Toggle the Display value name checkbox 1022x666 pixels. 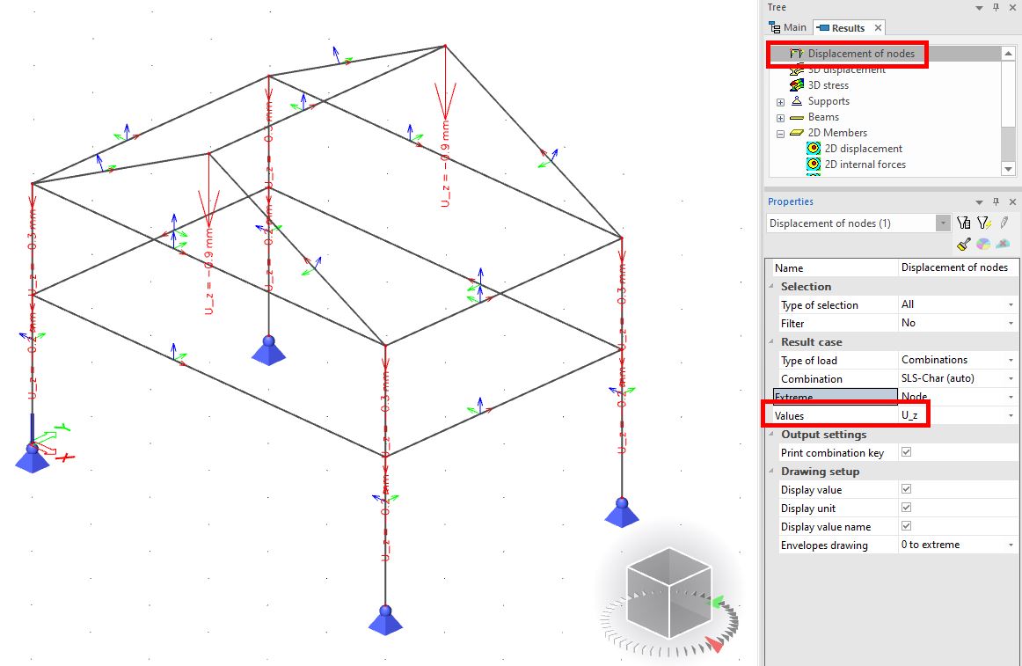click(905, 525)
